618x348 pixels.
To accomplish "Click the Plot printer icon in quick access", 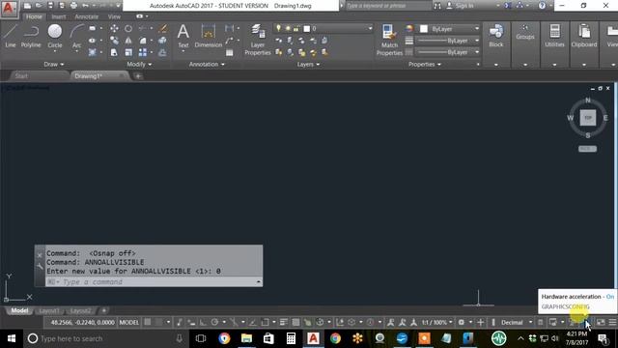I will click(73, 6).
